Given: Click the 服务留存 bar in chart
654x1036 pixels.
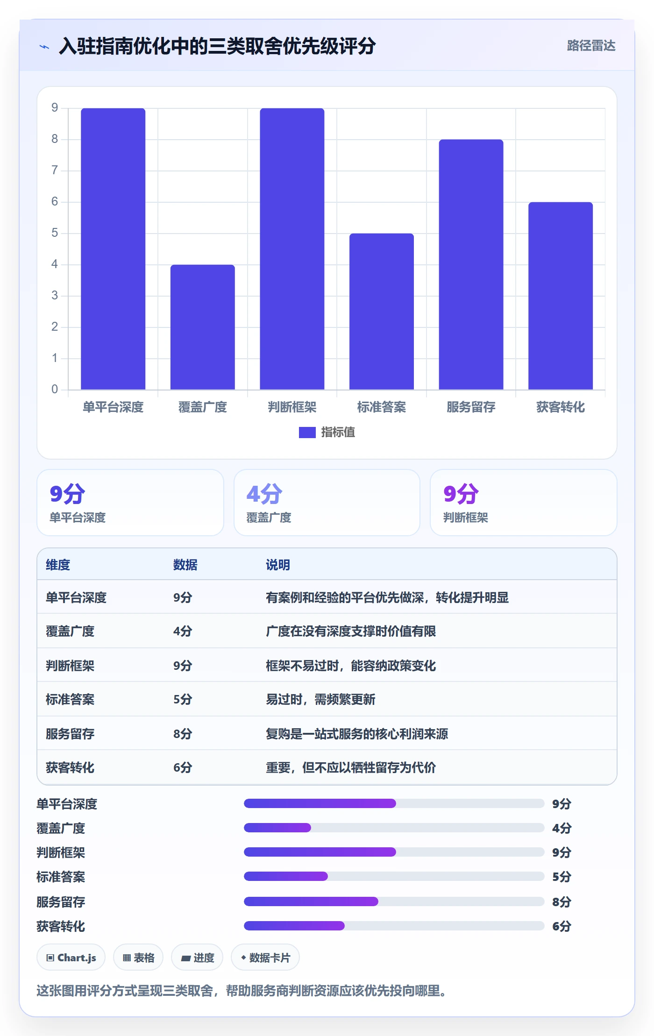Looking at the screenshot, I should pyautogui.click(x=471, y=264).
